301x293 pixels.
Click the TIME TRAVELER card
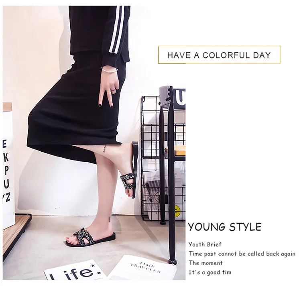click(145, 268)
